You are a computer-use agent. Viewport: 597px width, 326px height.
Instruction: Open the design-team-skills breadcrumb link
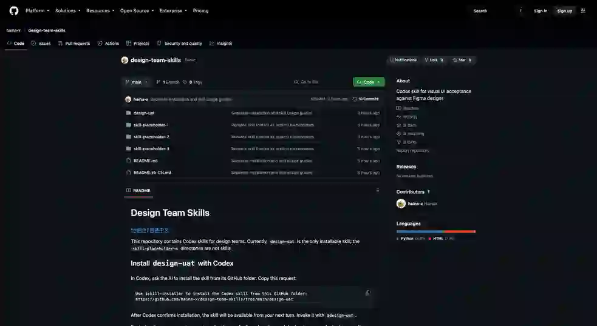(x=46, y=30)
